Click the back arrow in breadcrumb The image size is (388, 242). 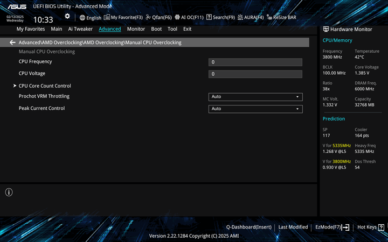click(x=12, y=42)
